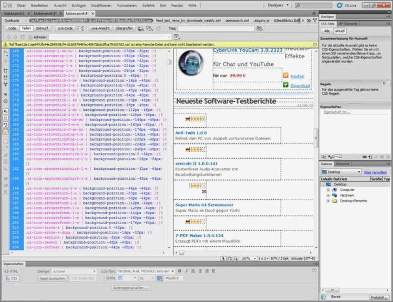Open the Größe size dropdown
This screenshot has width=393, height=302.
[127, 278]
